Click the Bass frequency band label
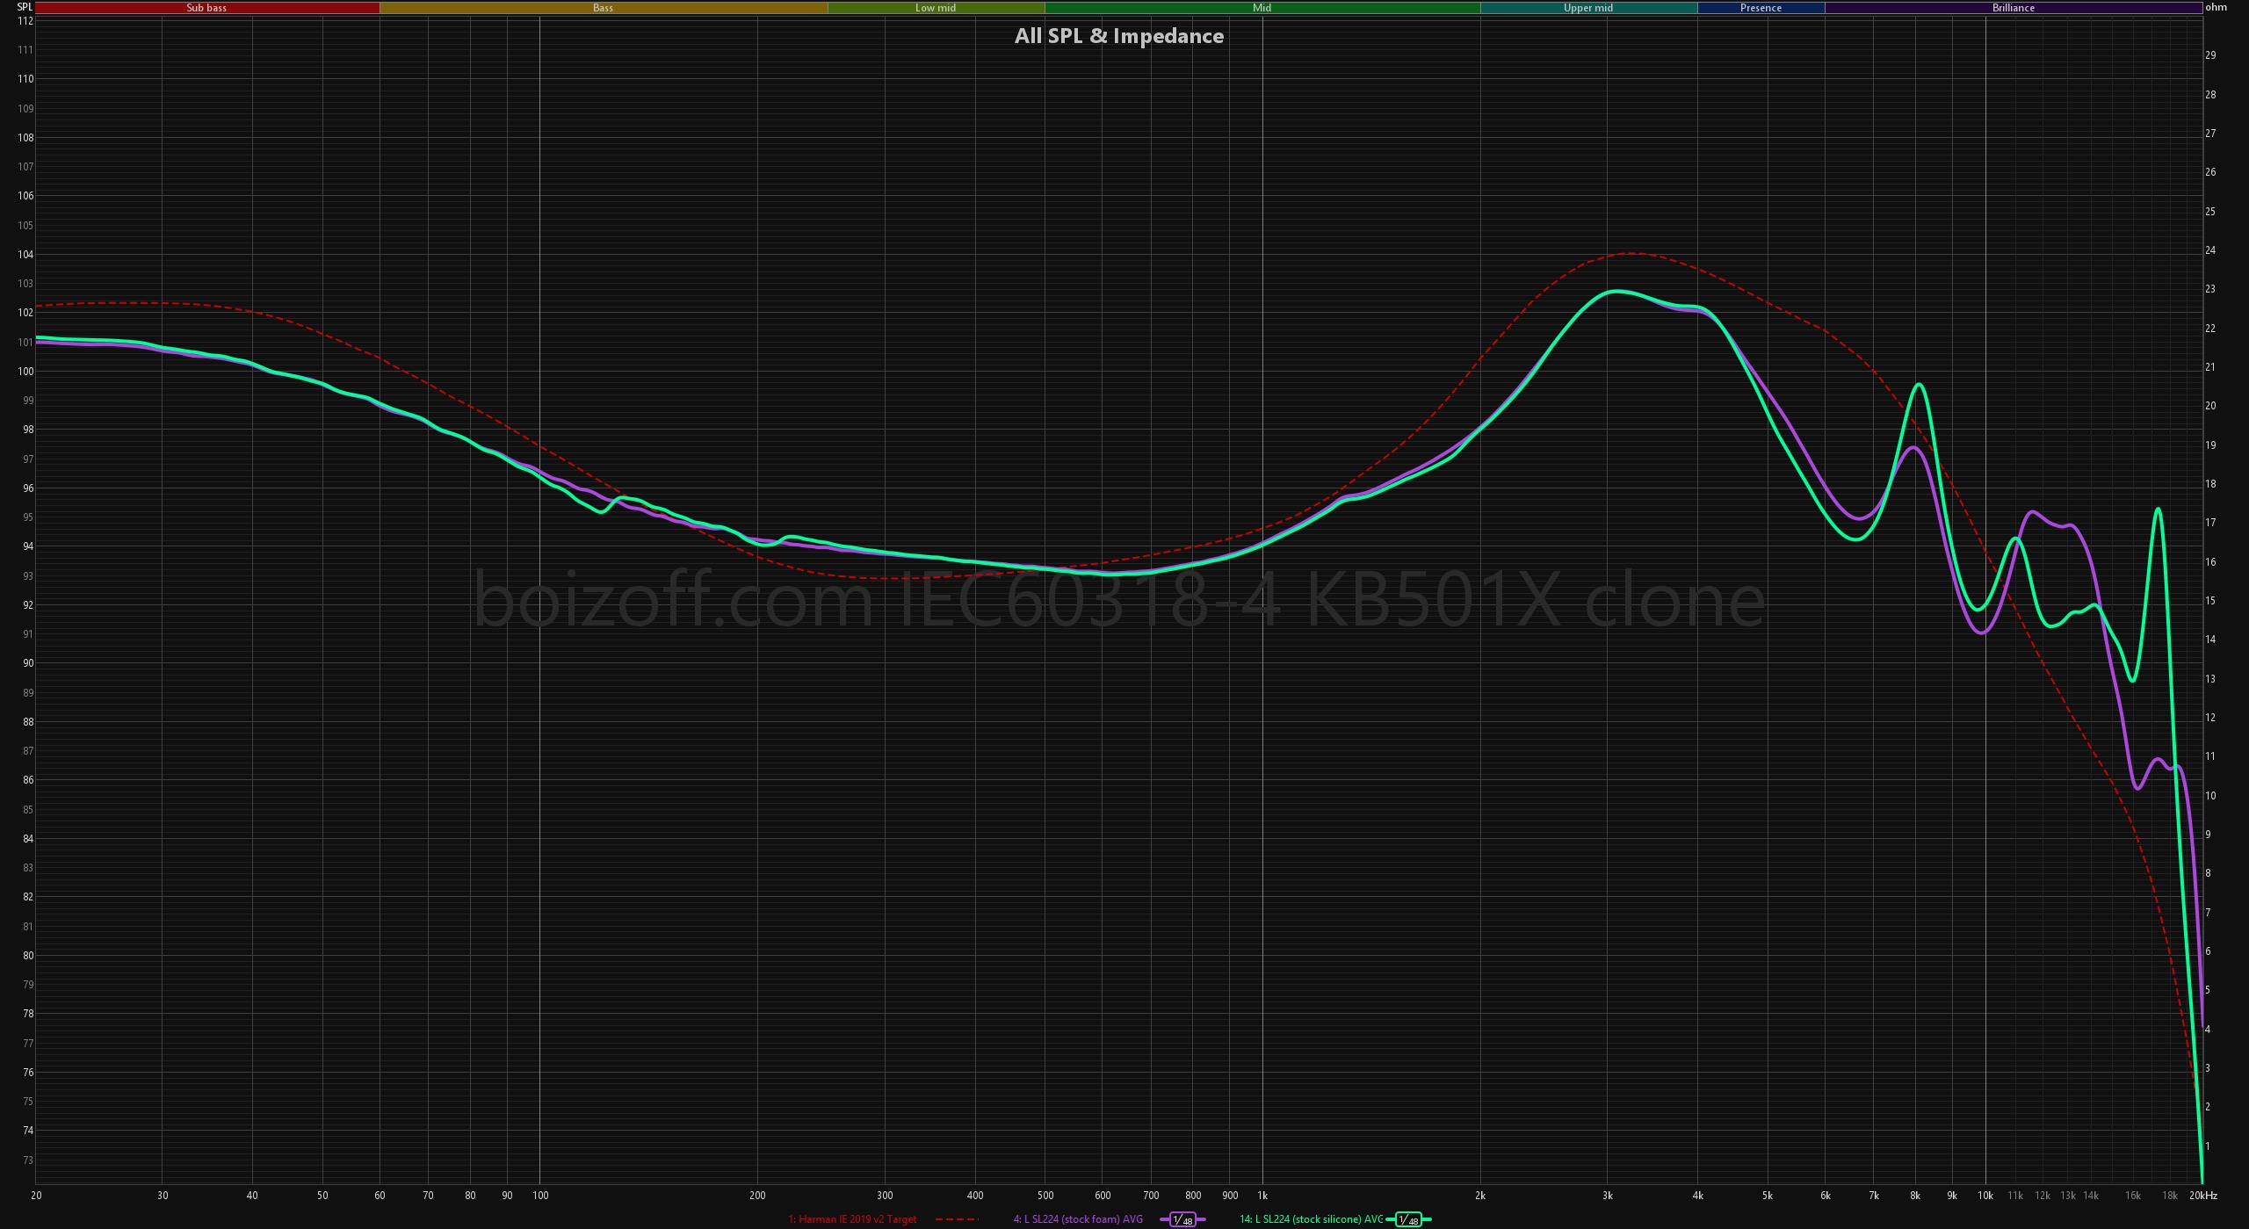The image size is (2249, 1229). [603, 8]
